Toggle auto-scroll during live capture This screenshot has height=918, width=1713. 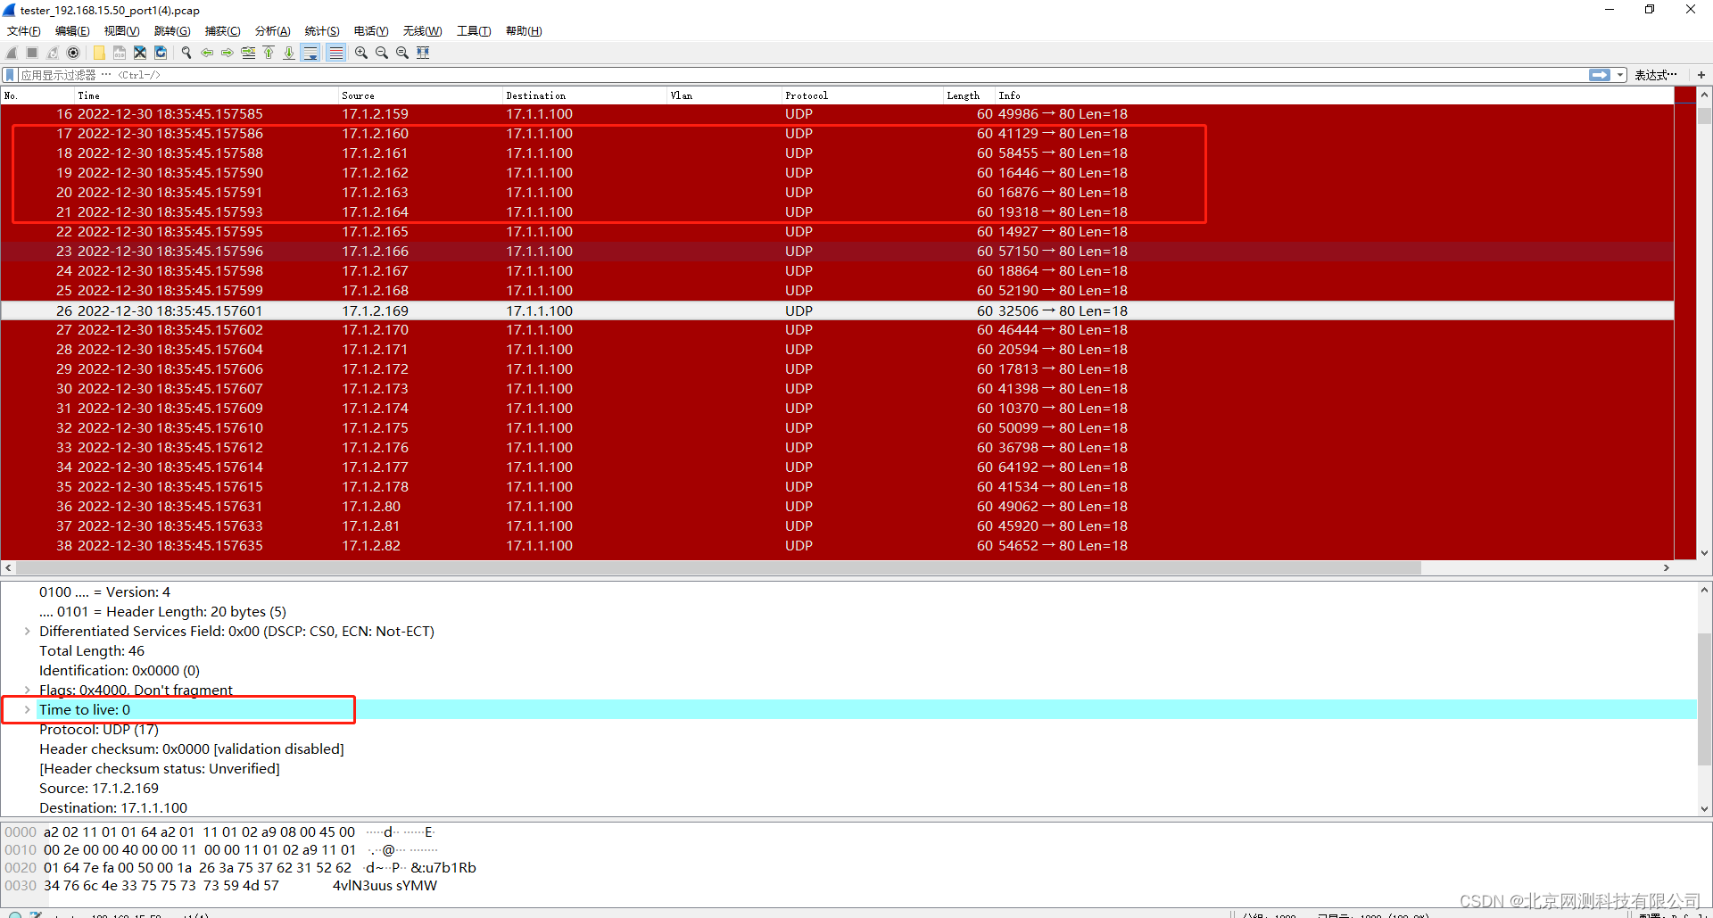click(310, 53)
